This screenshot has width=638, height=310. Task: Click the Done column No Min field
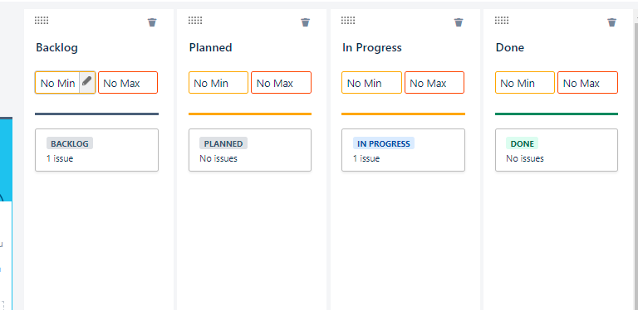(525, 83)
